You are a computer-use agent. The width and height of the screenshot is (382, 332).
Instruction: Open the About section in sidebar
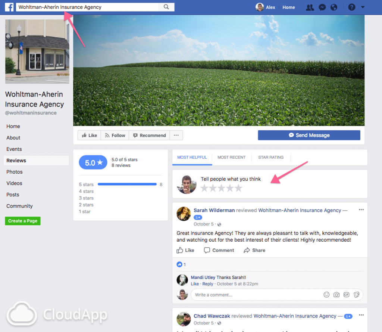pos(13,138)
